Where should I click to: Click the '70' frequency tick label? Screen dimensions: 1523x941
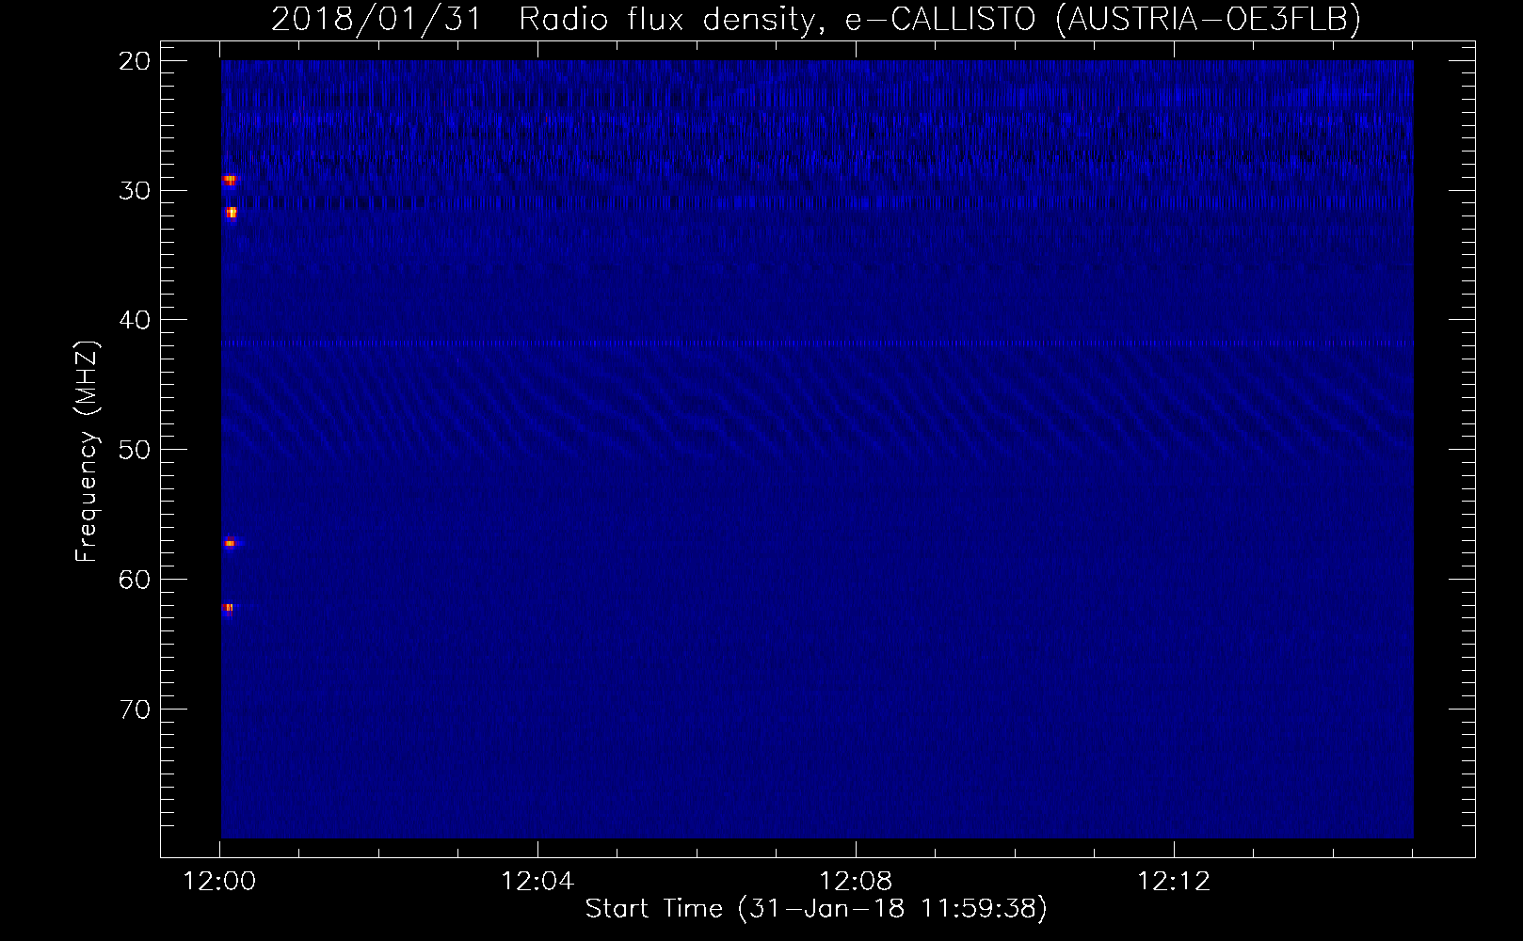tap(135, 710)
